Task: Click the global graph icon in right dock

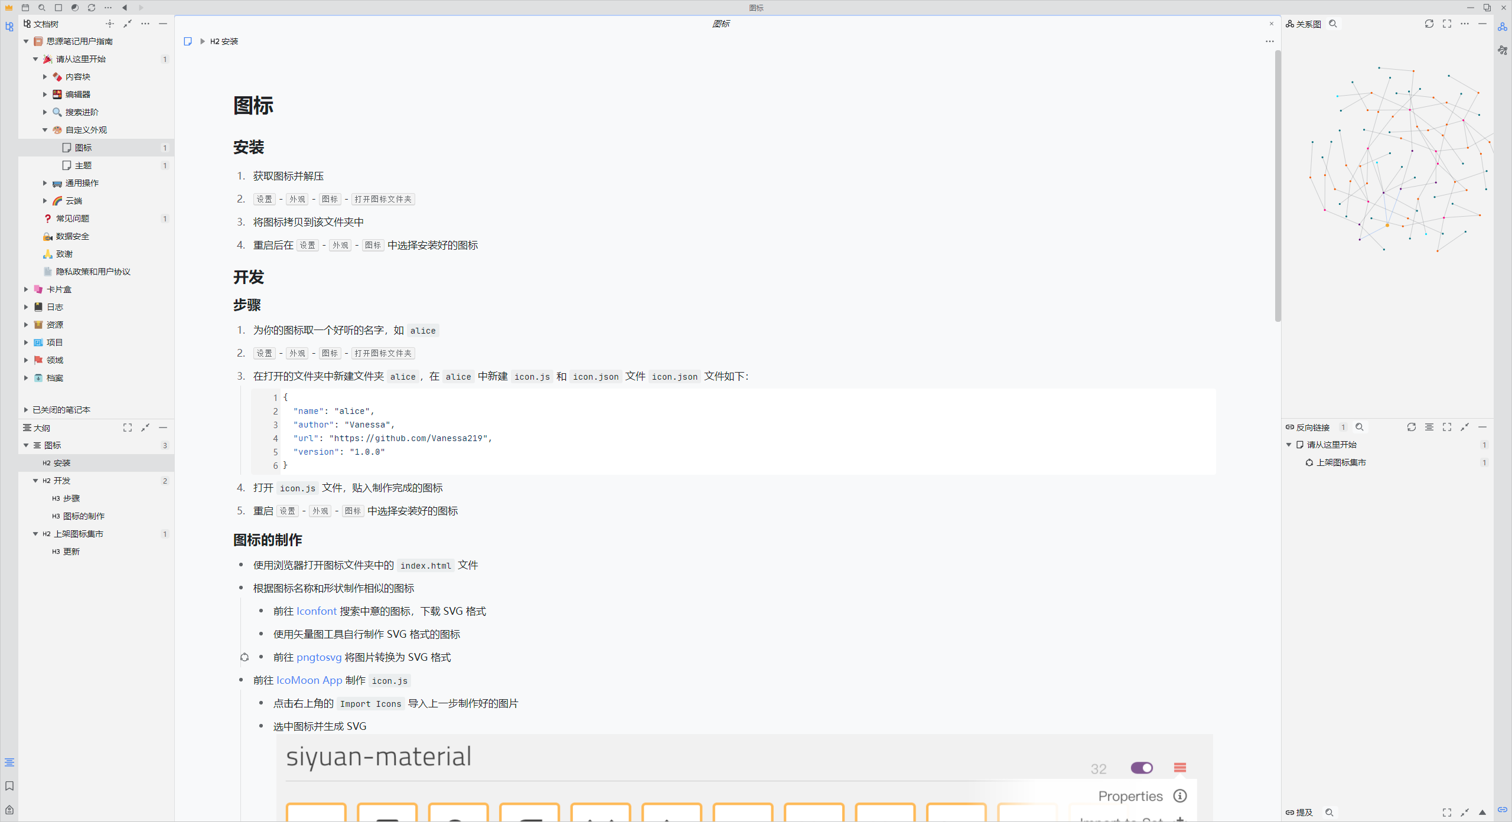Action: [x=1503, y=50]
